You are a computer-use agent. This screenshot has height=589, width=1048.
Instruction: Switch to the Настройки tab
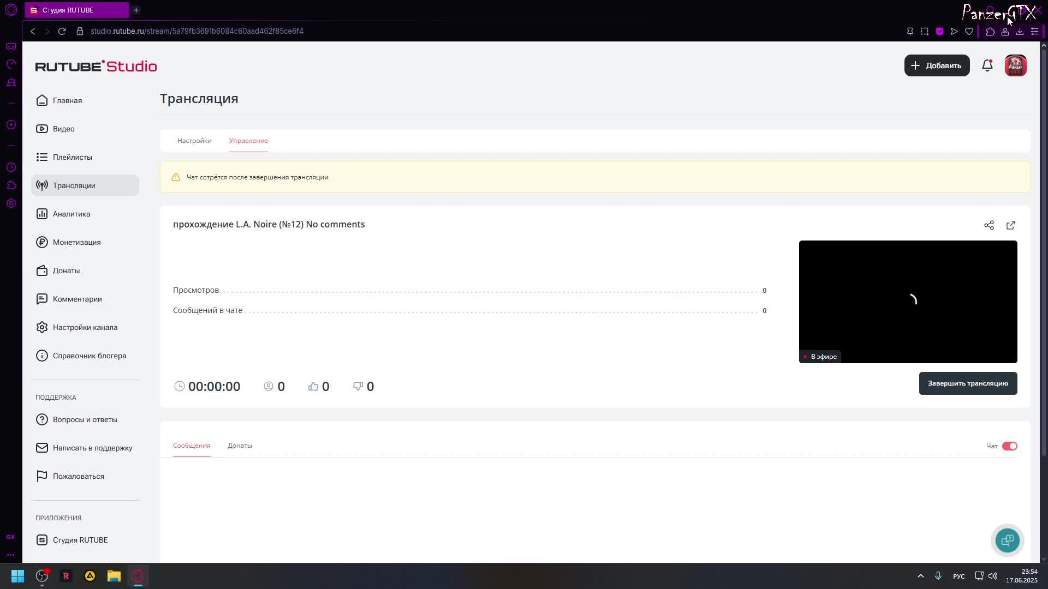pyautogui.click(x=194, y=141)
